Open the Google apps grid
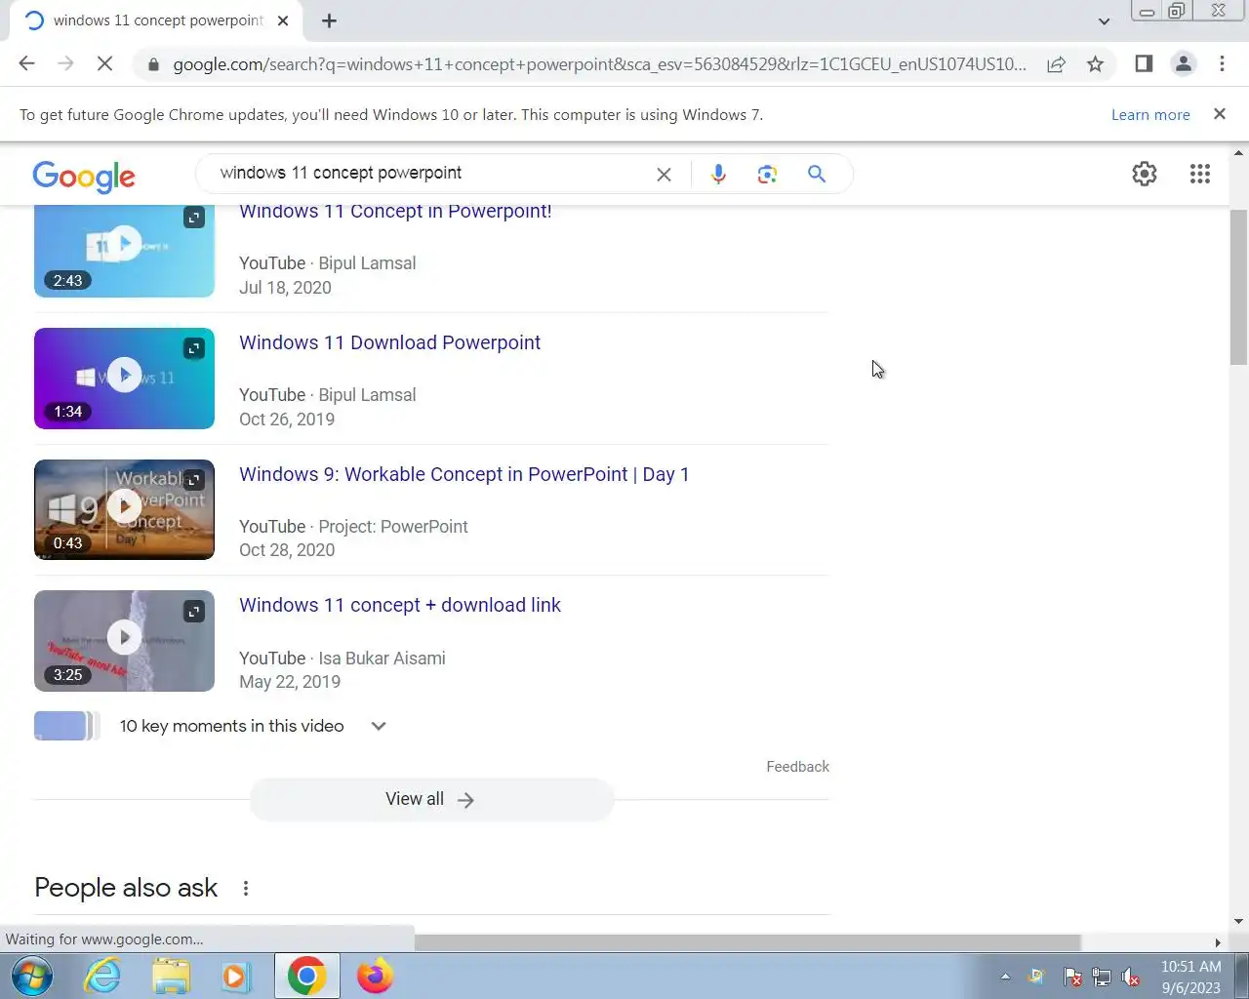 coord(1200,174)
